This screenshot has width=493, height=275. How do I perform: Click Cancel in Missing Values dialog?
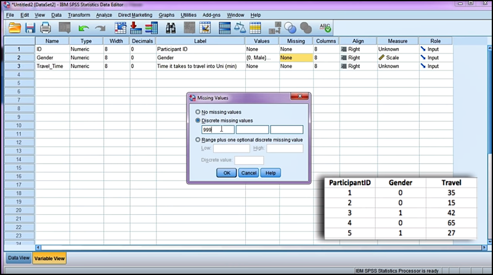tap(249, 173)
